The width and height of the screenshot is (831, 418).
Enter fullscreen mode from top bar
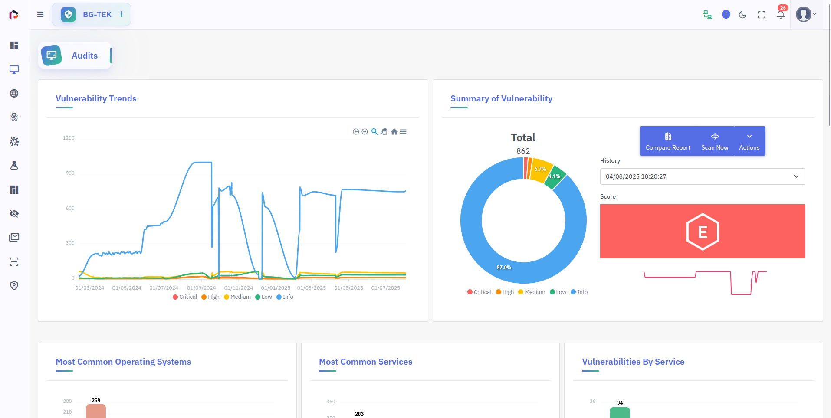tap(762, 15)
